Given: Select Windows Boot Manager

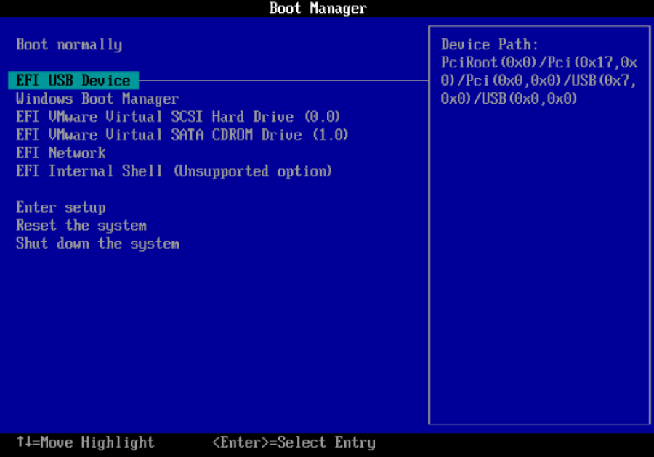Looking at the screenshot, I should (96, 98).
